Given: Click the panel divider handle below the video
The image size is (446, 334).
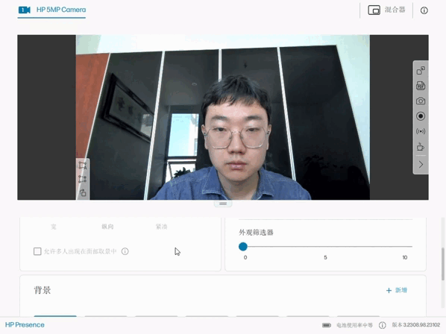Looking at the screenshot, I should click(x=223, y=204).
